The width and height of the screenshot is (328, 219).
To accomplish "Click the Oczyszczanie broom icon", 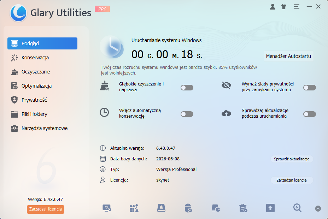I will coord(14,72).
